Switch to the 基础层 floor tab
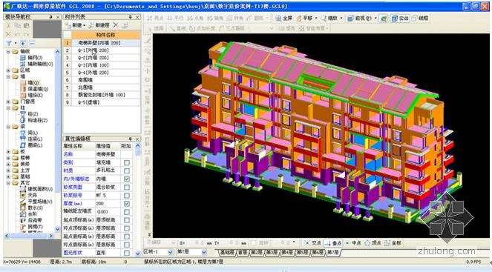 pyautogui.click(x=226, y=252)
